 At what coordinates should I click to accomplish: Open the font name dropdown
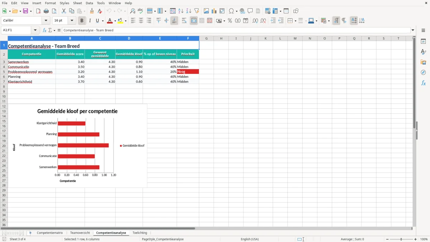[x=46, y=21]
